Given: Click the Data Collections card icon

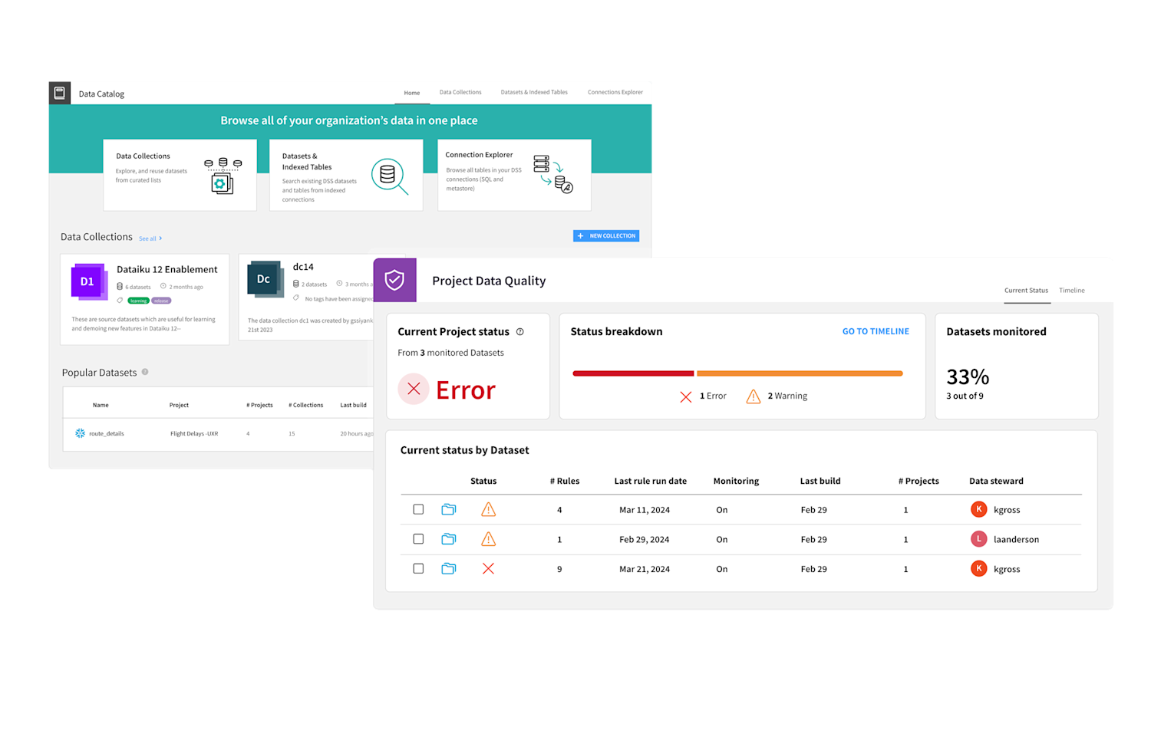Looking at the screenshot, I should [223, 176].
